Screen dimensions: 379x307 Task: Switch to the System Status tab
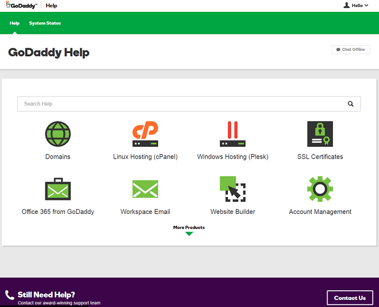(x=45, y=23)
